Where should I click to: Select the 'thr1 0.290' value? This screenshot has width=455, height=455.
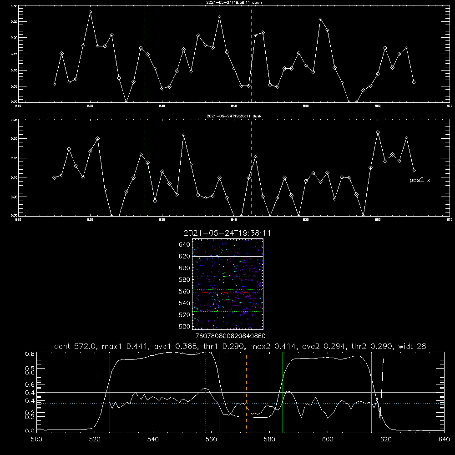[x=224, y=346]
